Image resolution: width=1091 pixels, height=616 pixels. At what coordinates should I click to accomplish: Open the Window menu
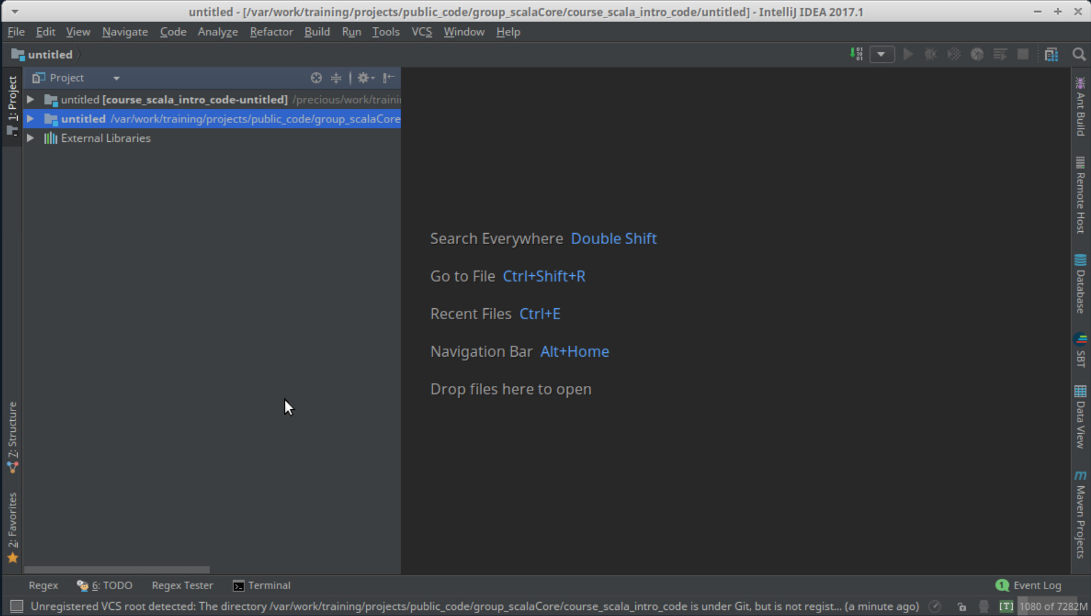tap(464, 32)
